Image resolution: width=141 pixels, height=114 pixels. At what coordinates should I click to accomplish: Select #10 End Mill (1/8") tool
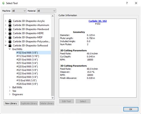[26, 80]
